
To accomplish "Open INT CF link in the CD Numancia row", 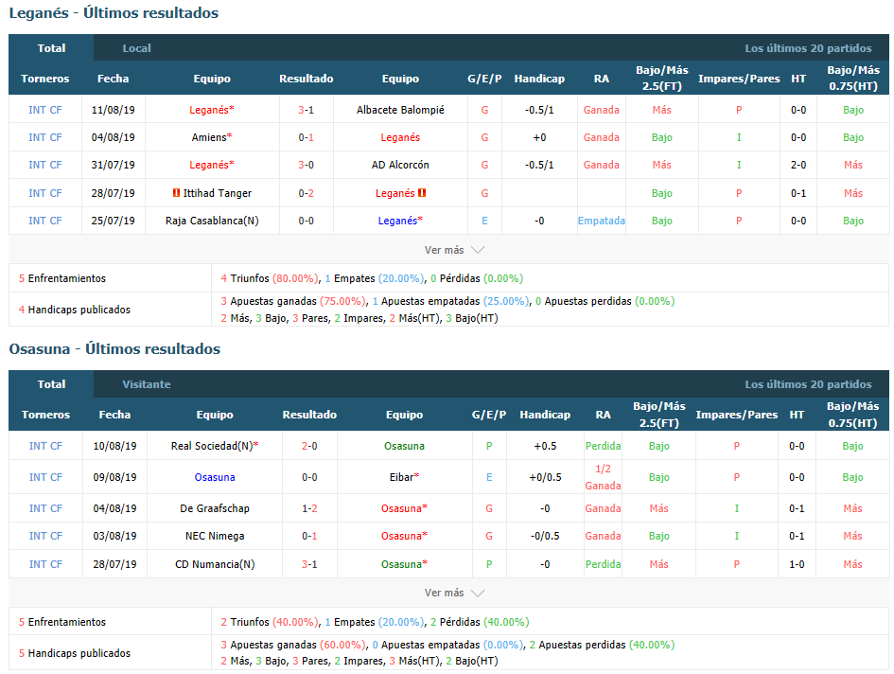I will [45, 564].
